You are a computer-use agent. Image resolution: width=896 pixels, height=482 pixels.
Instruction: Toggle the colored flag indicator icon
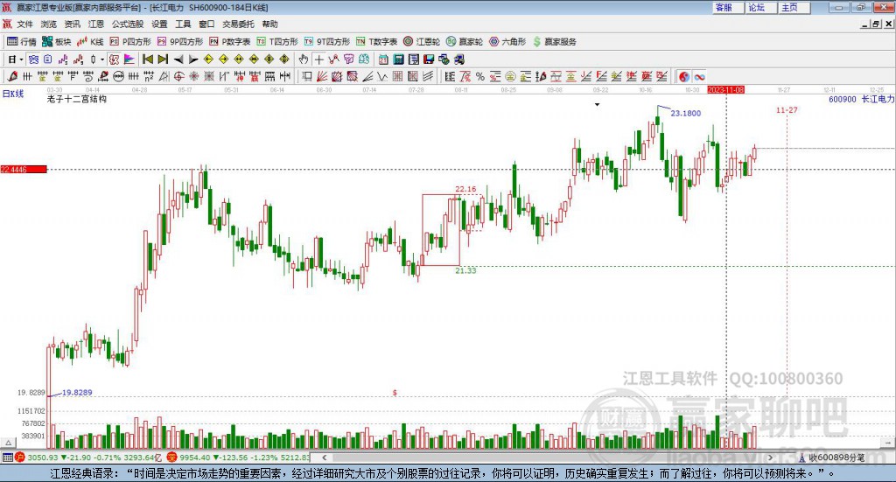pyautogui.click(x=129, y=59)
